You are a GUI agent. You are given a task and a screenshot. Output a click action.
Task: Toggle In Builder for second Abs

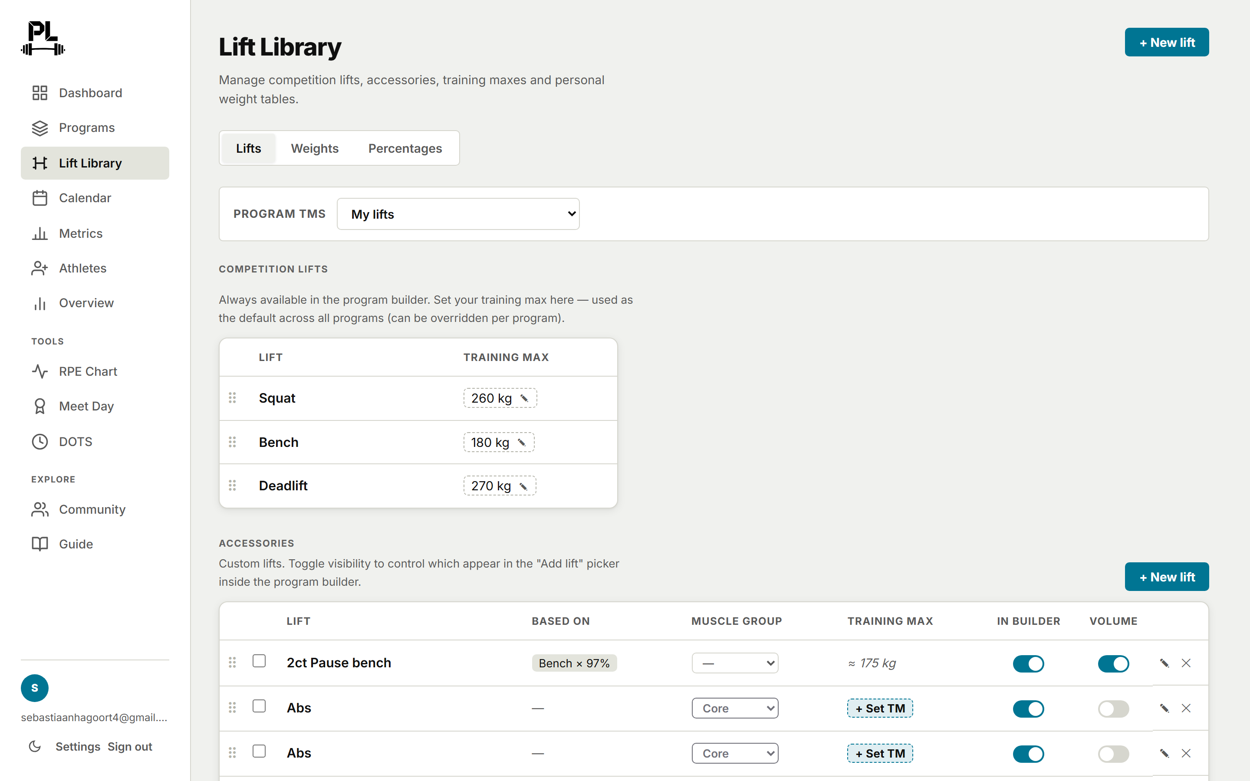click(x=1028, y=754)
